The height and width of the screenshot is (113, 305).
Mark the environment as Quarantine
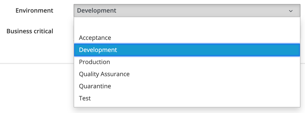point(187,86)
